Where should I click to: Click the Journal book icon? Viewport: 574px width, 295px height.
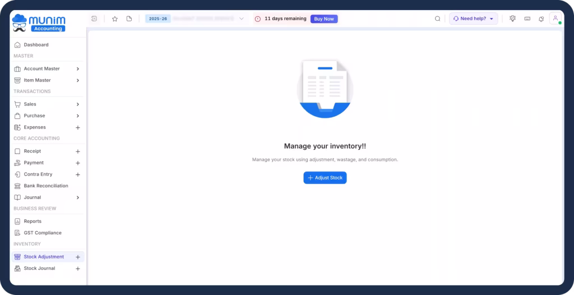(x=17, y=197)
